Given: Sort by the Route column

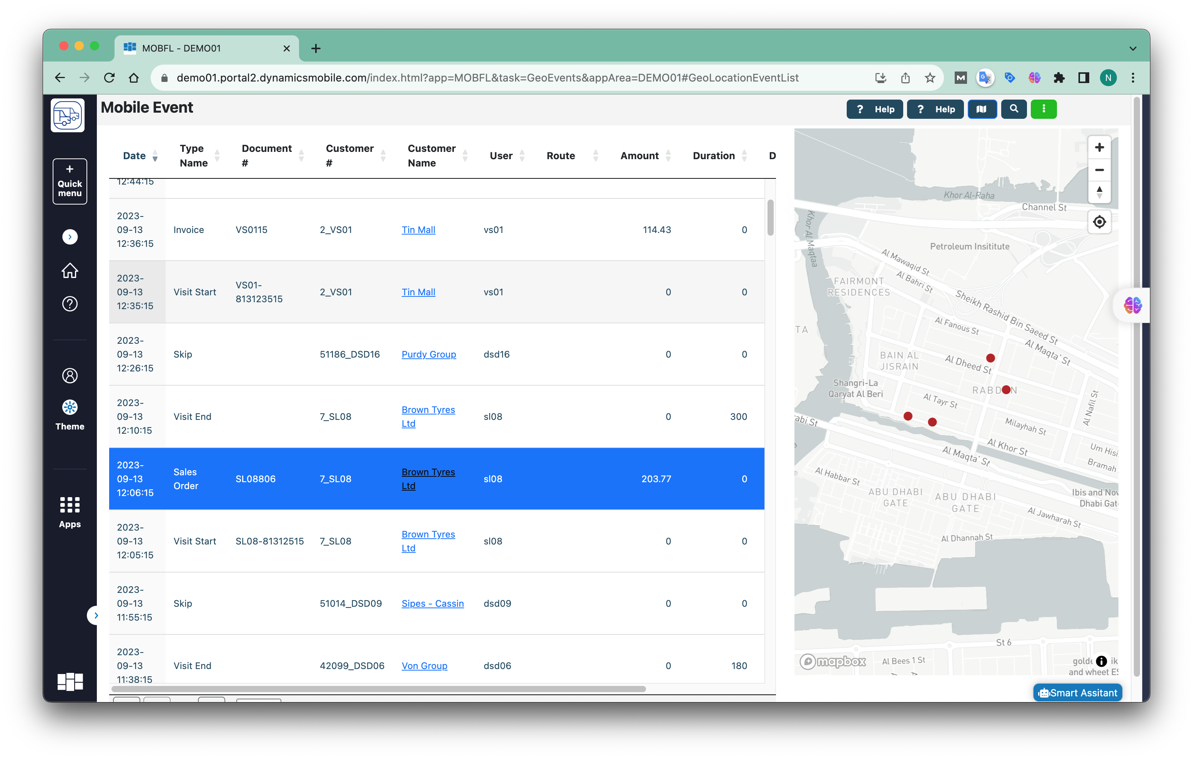Looking at the screenshot, I should tap(572, 156).
